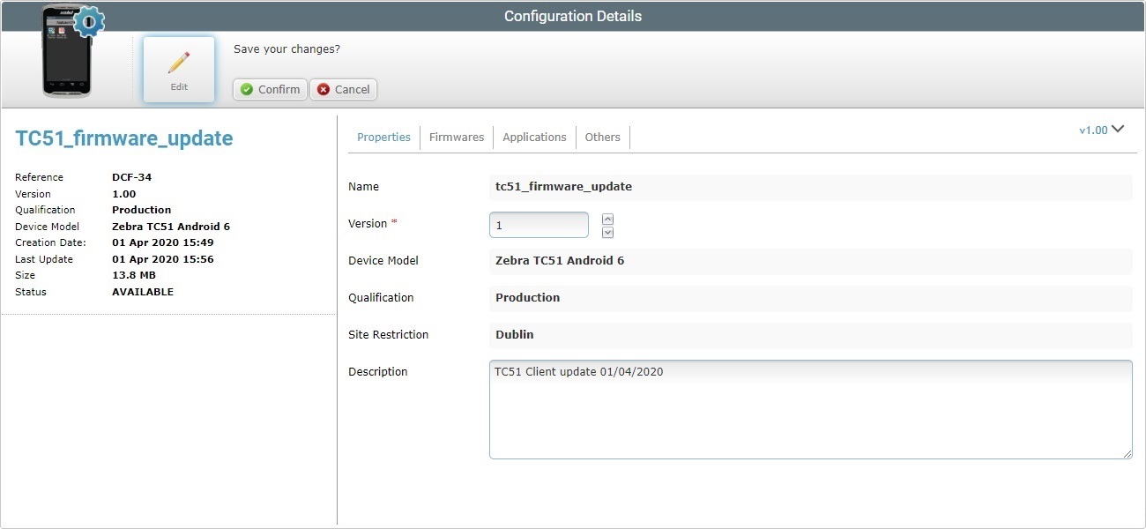Click the TC51_firmware_update title
Image resolution: width=1146 pixels, height=529 pixels.
123,138
